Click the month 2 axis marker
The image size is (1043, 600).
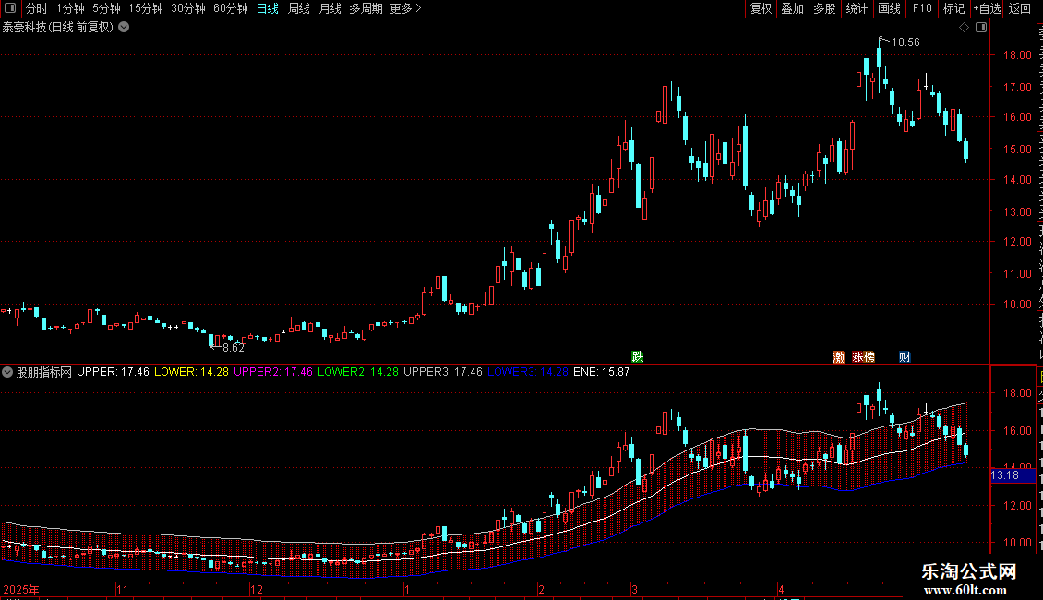[542, 590]
